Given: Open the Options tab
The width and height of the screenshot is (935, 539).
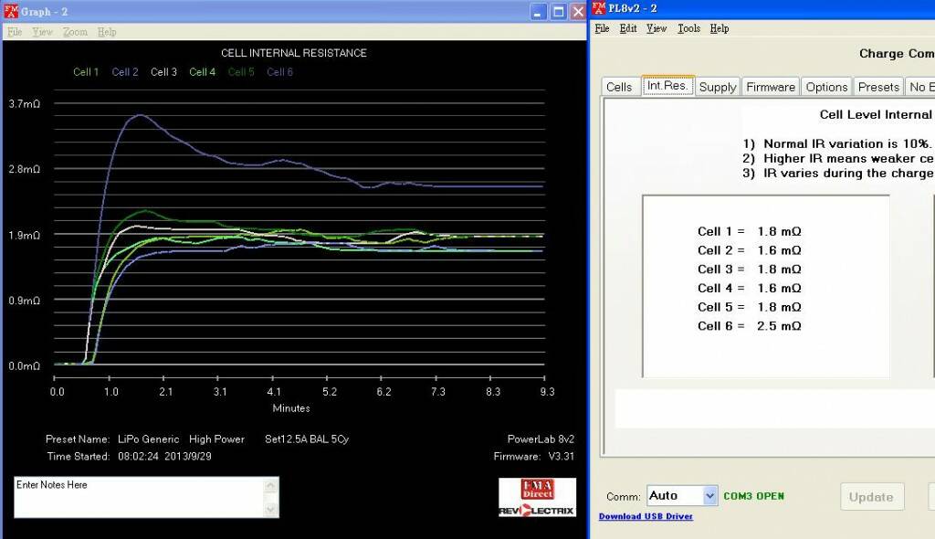Looking at the screenshot, I should (826, 87).
